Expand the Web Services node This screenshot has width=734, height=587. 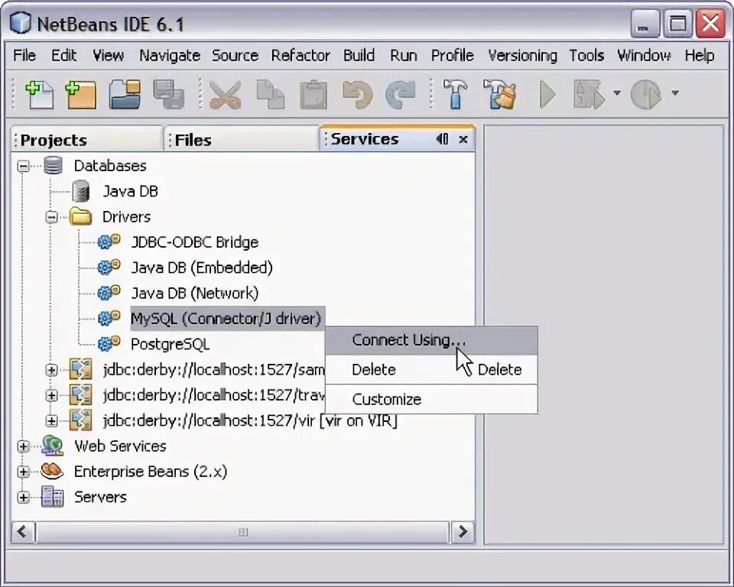pos(23,446)
